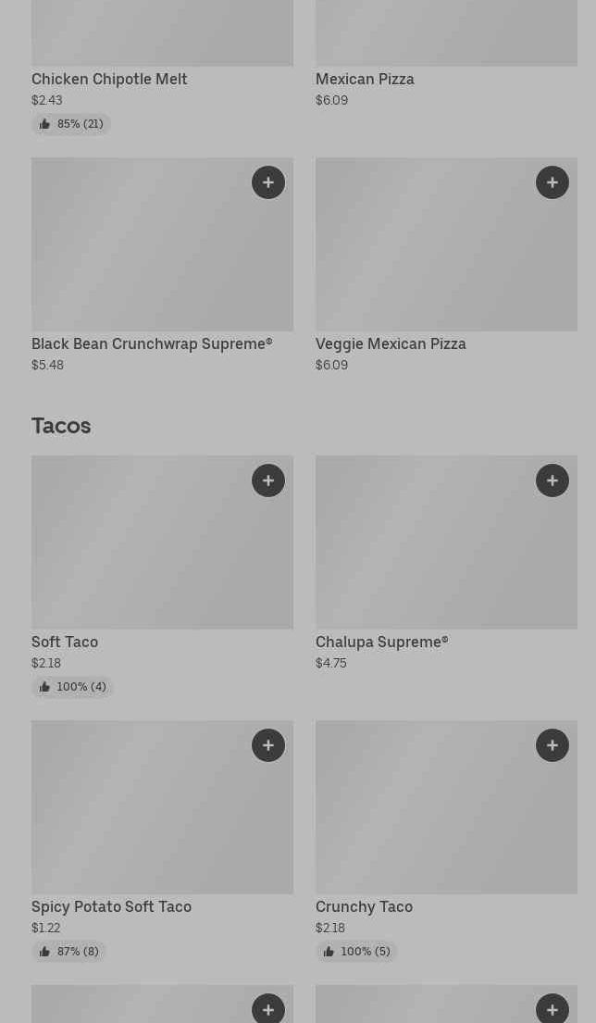Image resolution: width=596 pixels, height=1023 pixels.
Task: Add Veggie Mexican Pizza to cart
Action: 553,183
